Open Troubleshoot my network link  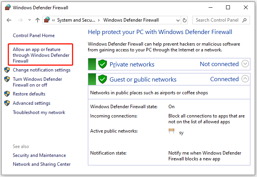coord(39,112)
